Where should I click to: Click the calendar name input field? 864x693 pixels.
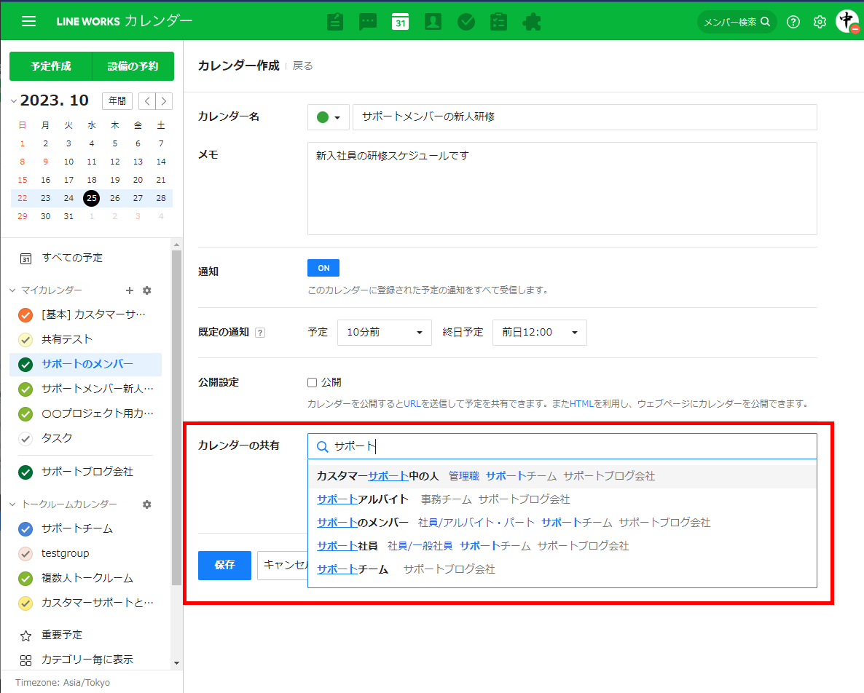point(584,117)
